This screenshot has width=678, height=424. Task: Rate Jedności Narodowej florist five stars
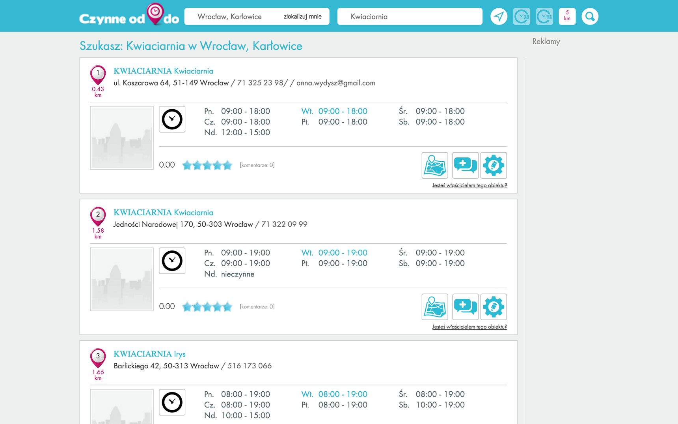coord(227,307)
